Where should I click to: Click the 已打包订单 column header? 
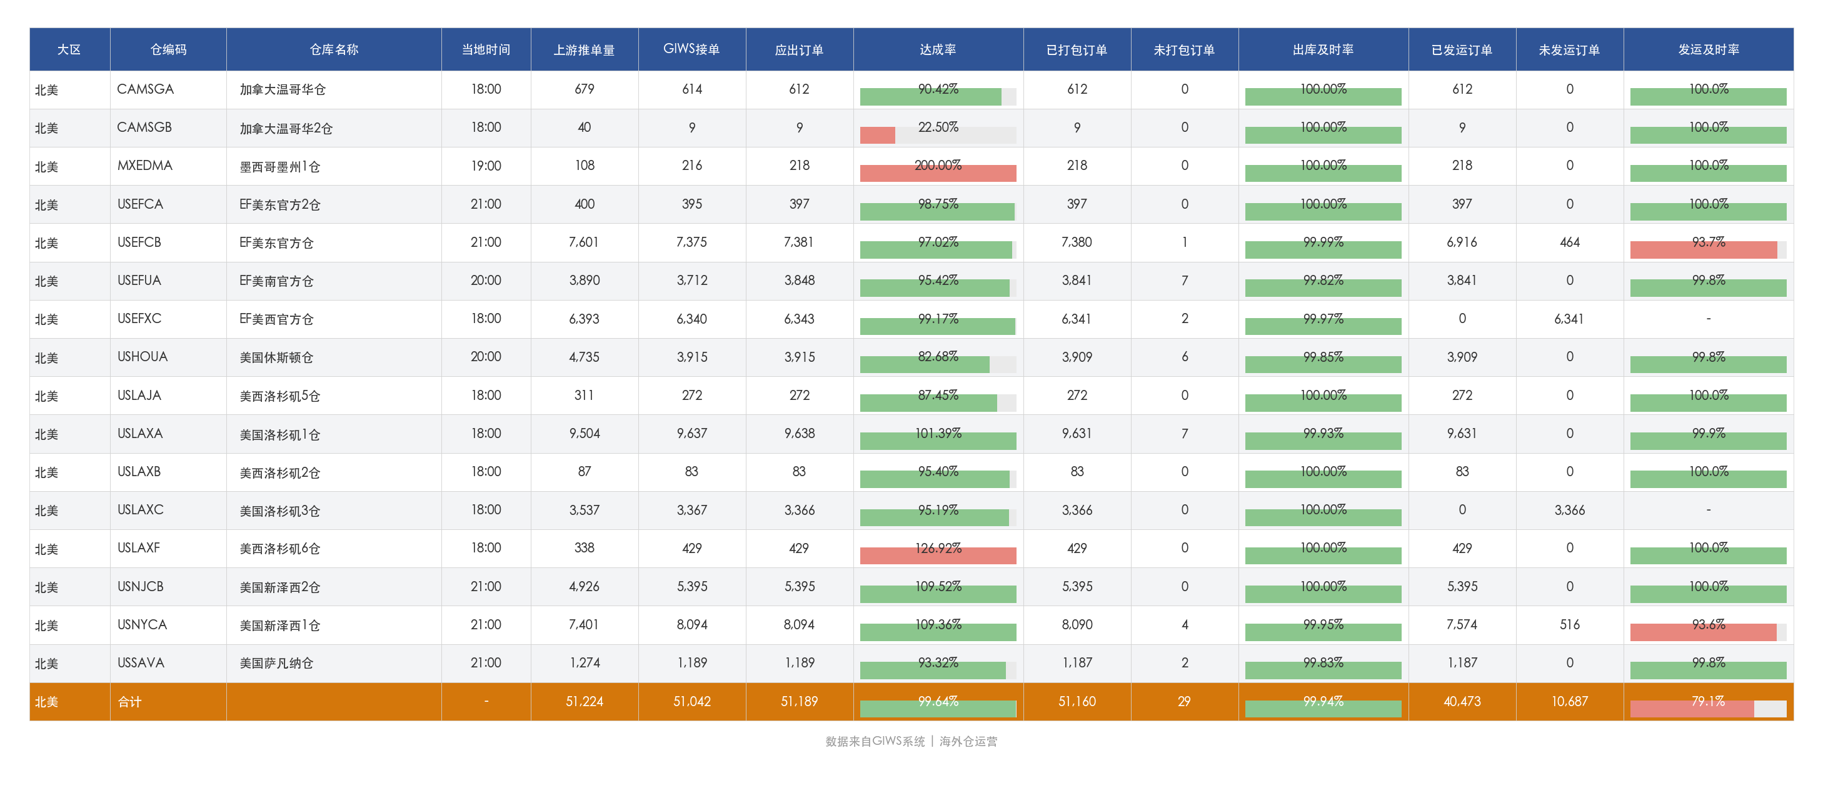coord(1077,49)
